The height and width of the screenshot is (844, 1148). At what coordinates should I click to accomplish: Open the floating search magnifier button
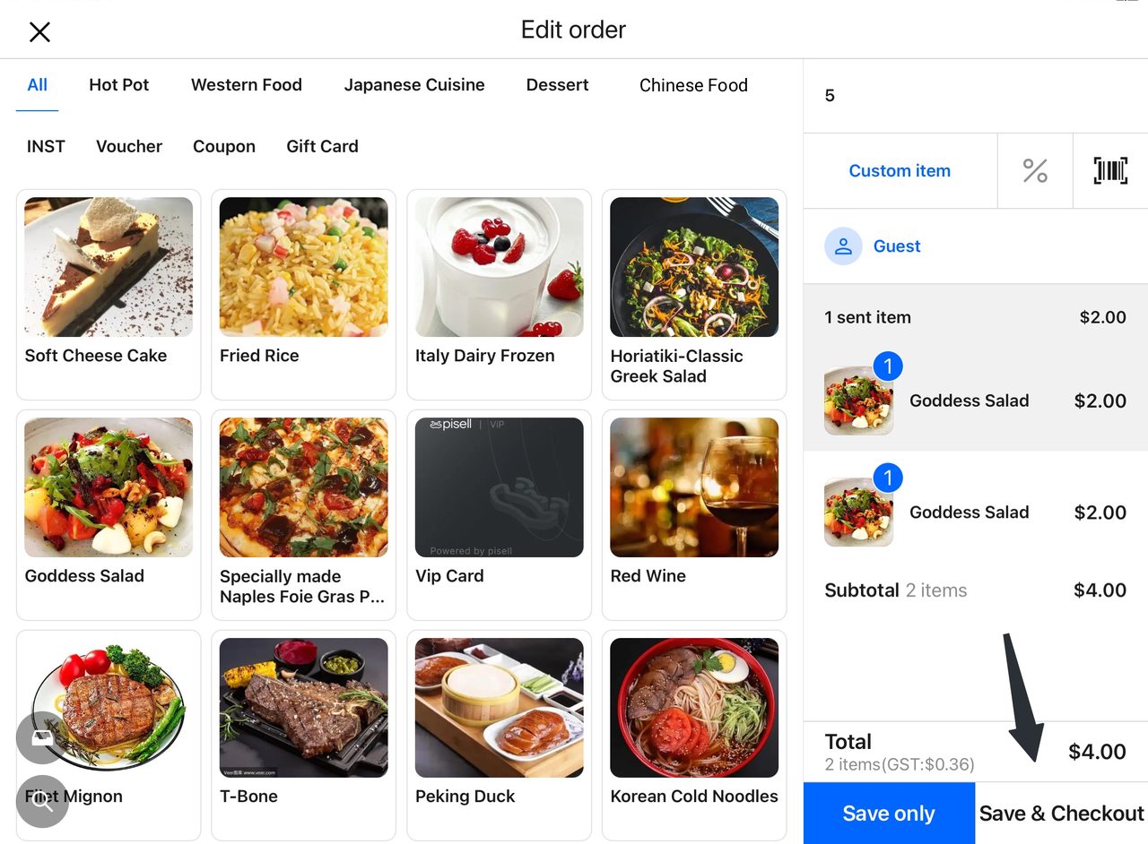coord(42,801)
